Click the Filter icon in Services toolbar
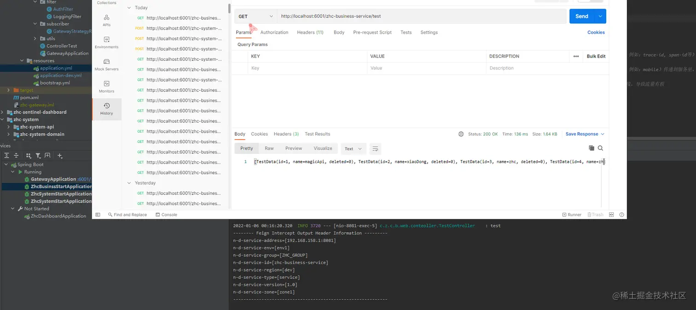696x310 pixels. click(x=38, y=156)
